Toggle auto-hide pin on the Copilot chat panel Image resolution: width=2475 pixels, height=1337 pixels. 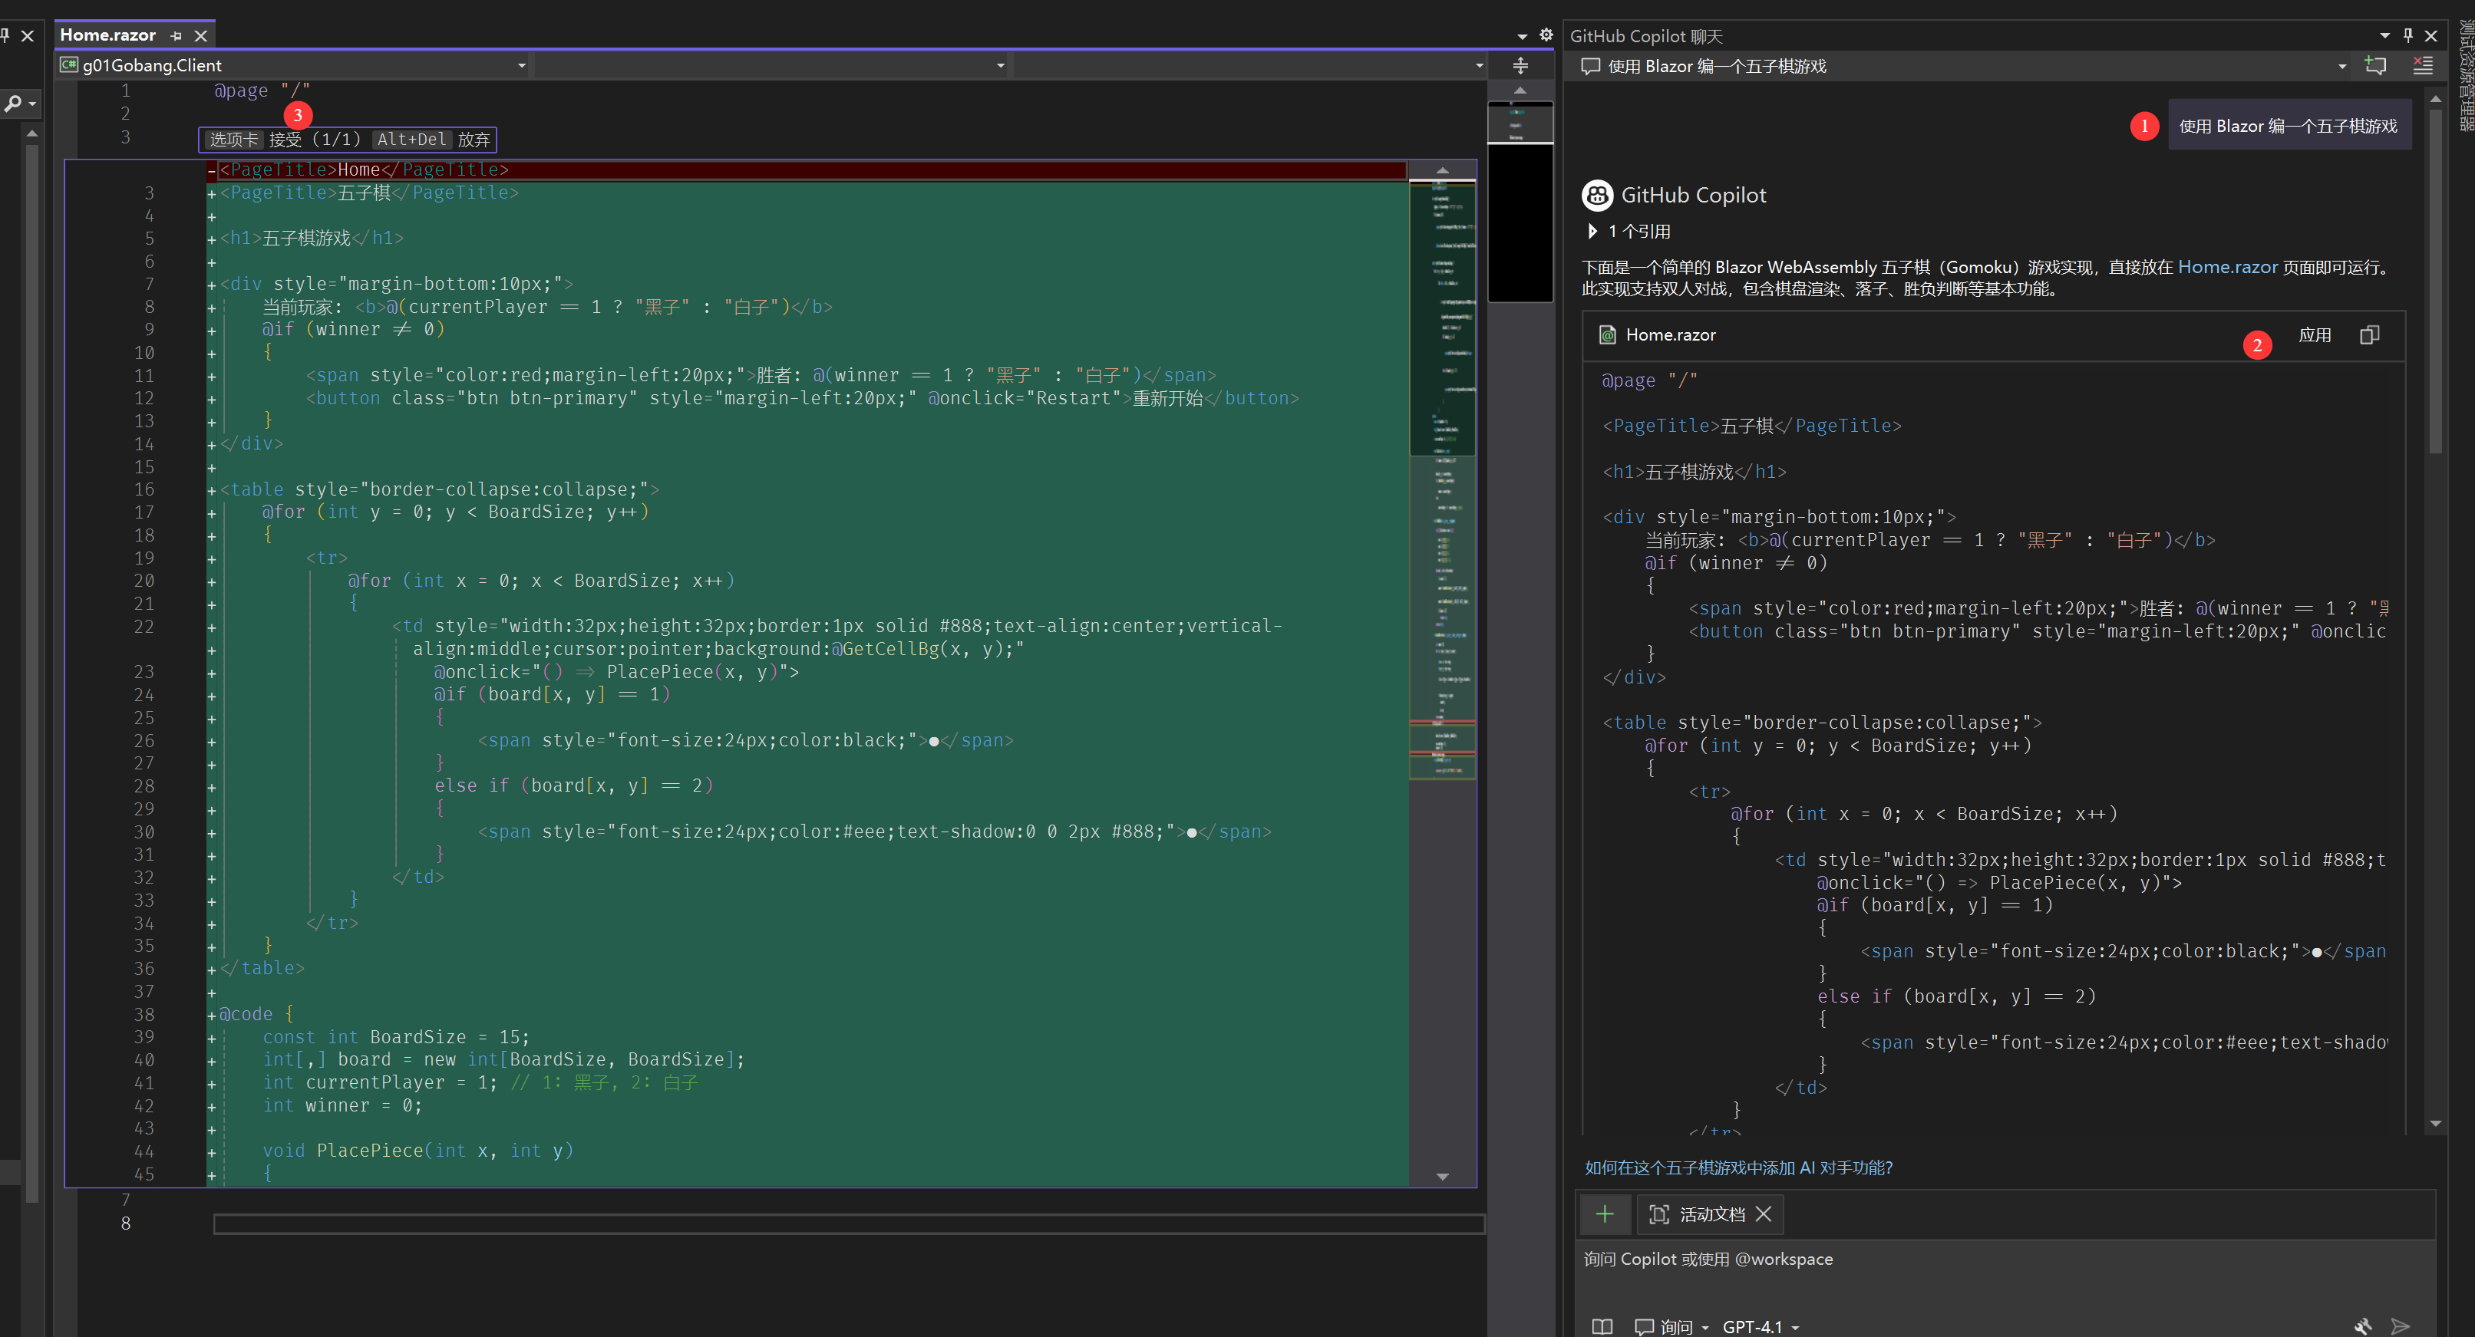coord(2407,35)
